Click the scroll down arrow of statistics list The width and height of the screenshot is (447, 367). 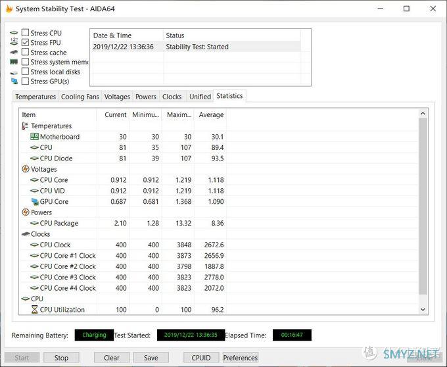[x=423, y=309]
